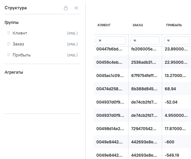Click the cell showing profit 68.94

177,89
